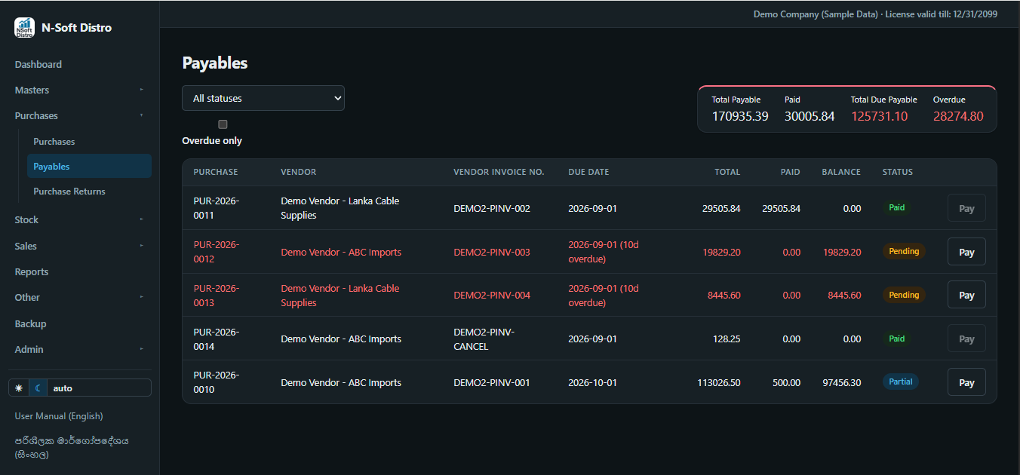Expand the Masters menu
Image resolution: width=1020 pixels, height=475 pixels.
pos(79,90)
